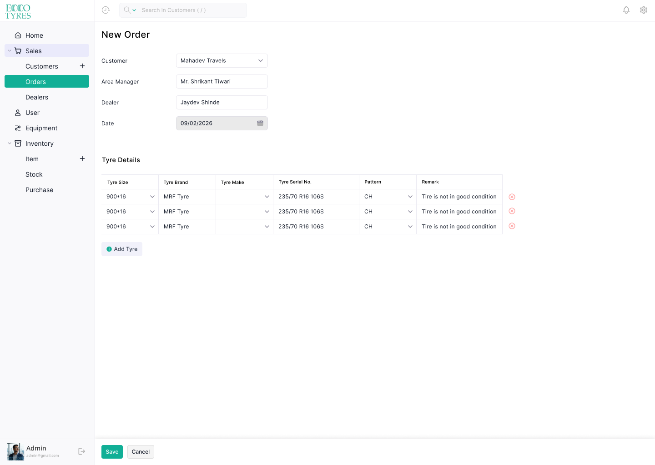Cancel the new order

click(x=141, y=452)
